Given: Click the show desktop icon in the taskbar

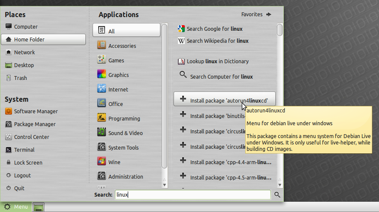Looking at the screenshot, I should [39, 207].
